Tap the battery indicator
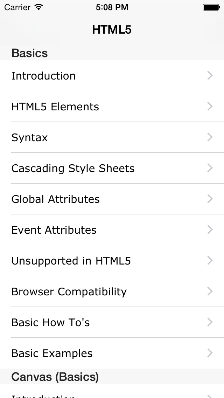 [x=211, y=7]
